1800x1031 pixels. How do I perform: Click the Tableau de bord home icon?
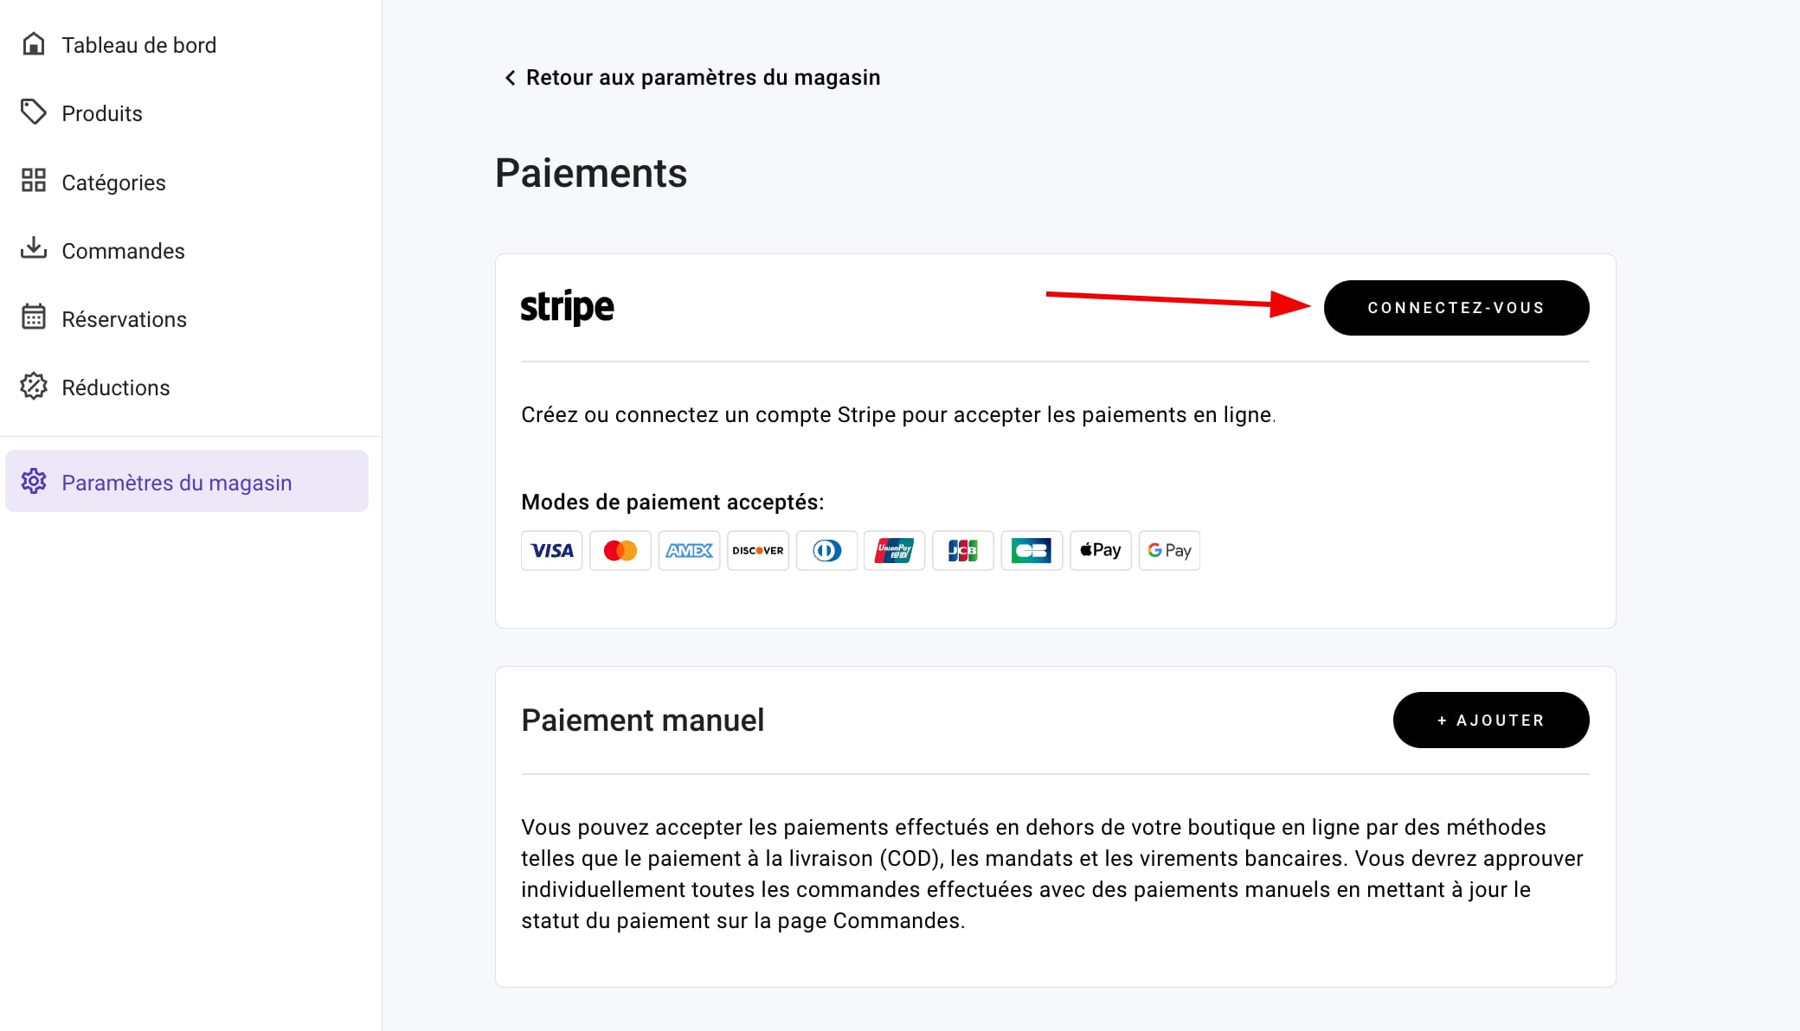34,44
